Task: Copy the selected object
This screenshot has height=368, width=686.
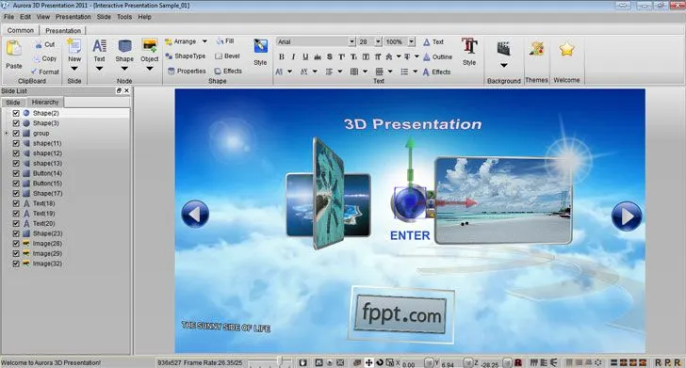Action: tap(45, 58)
